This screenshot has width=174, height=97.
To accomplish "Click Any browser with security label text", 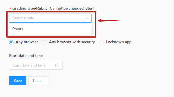I will pyautogui.click(x=72, y=42).
